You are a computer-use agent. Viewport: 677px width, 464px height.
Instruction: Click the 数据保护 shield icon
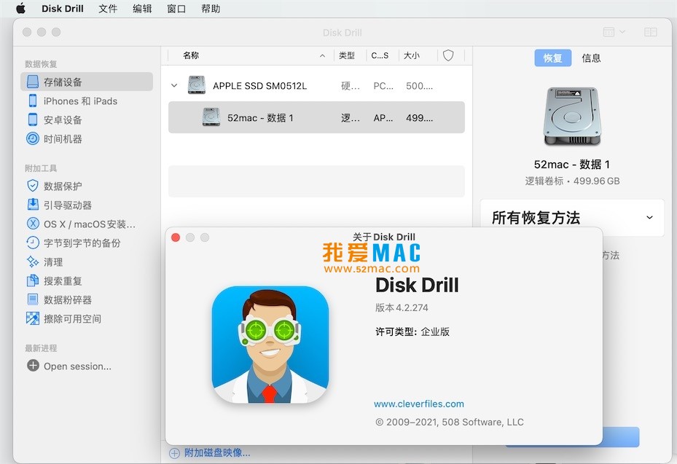point(33,186)
